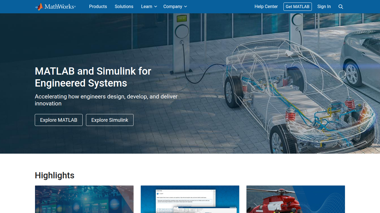
Task: Click the Explore Simulink button
Action: [x=110, y=120]
